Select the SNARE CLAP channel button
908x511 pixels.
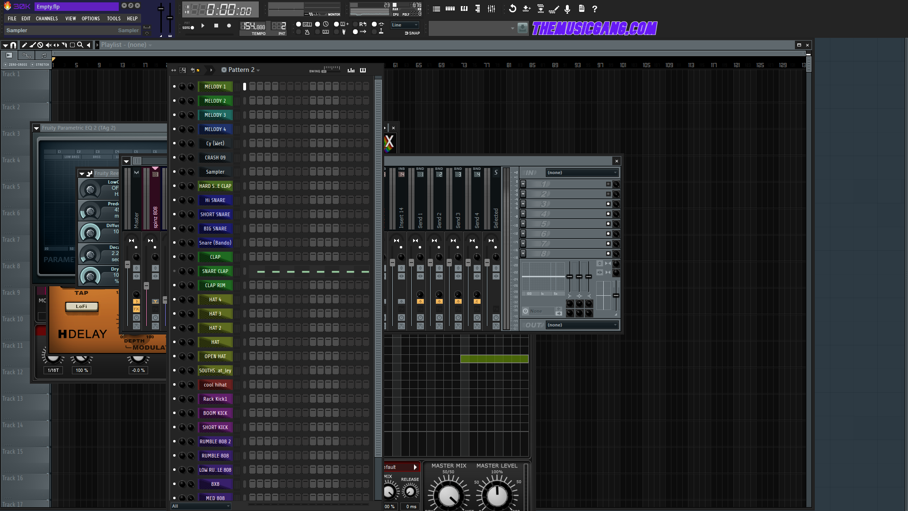click(x=215, y=271)
